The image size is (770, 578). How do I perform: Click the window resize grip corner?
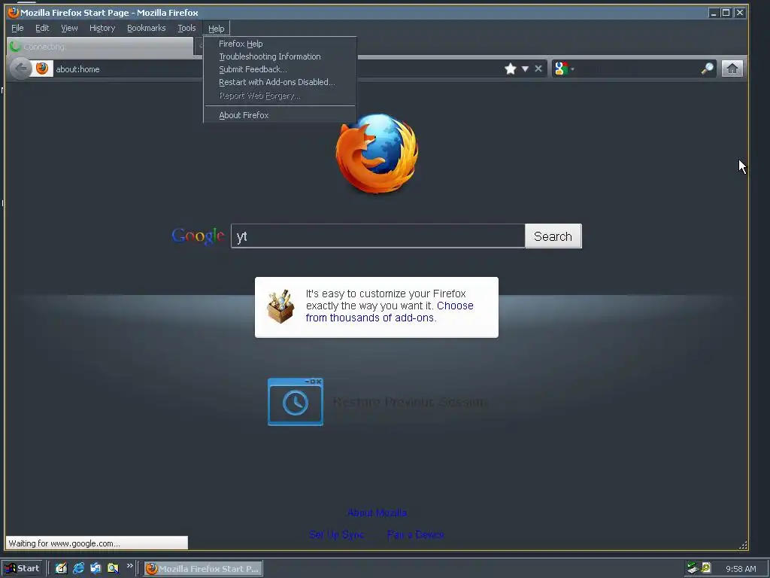[x=743, y=545]
